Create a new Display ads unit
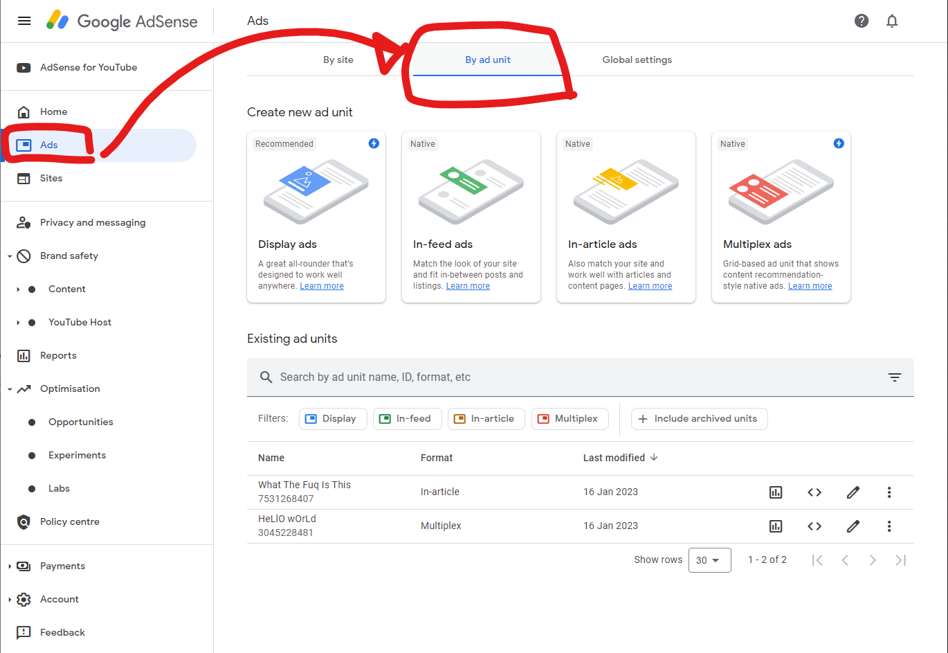The height and width of the screenshot is (653, 948). [x=316, y=217]
